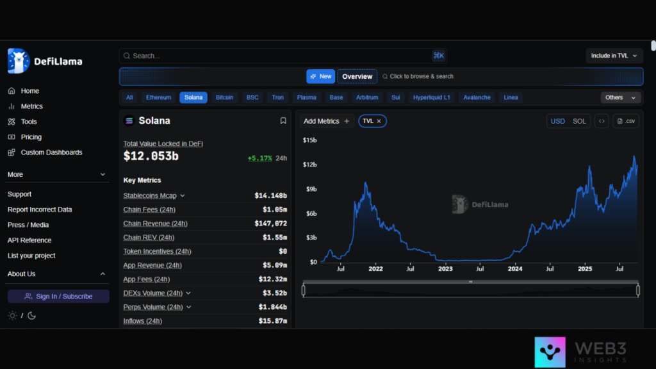Click the Home icon in sidebar
The width and height of the screenshot is (656, 369).
(12, 91)
